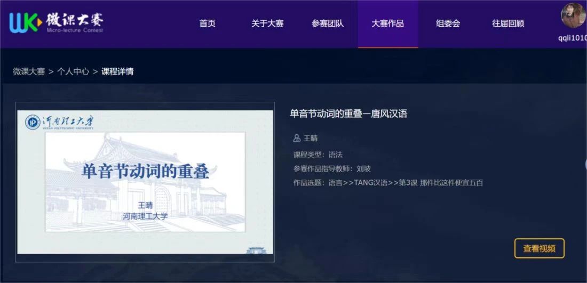Screen dimensions: 587x283
Task: Open the course cover slide thumbnail
Action: (x=145, y=182)
